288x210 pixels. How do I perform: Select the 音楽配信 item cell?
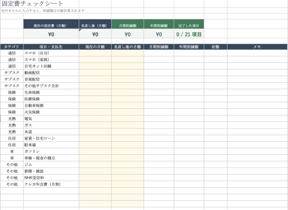pyautogui.click(x=51, y=79)
